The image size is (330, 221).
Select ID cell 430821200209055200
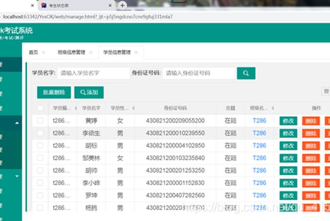(175, 121)
